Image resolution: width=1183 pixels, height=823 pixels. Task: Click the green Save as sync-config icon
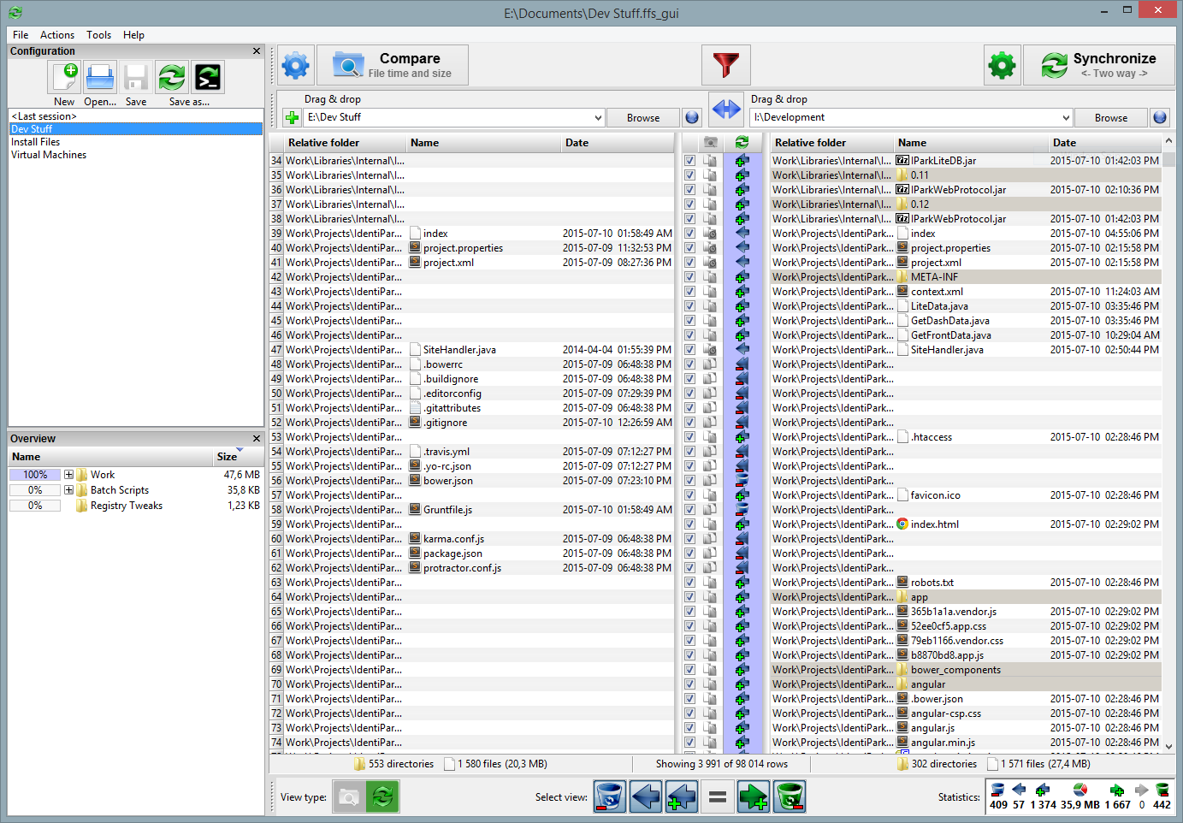pos(172,78)
